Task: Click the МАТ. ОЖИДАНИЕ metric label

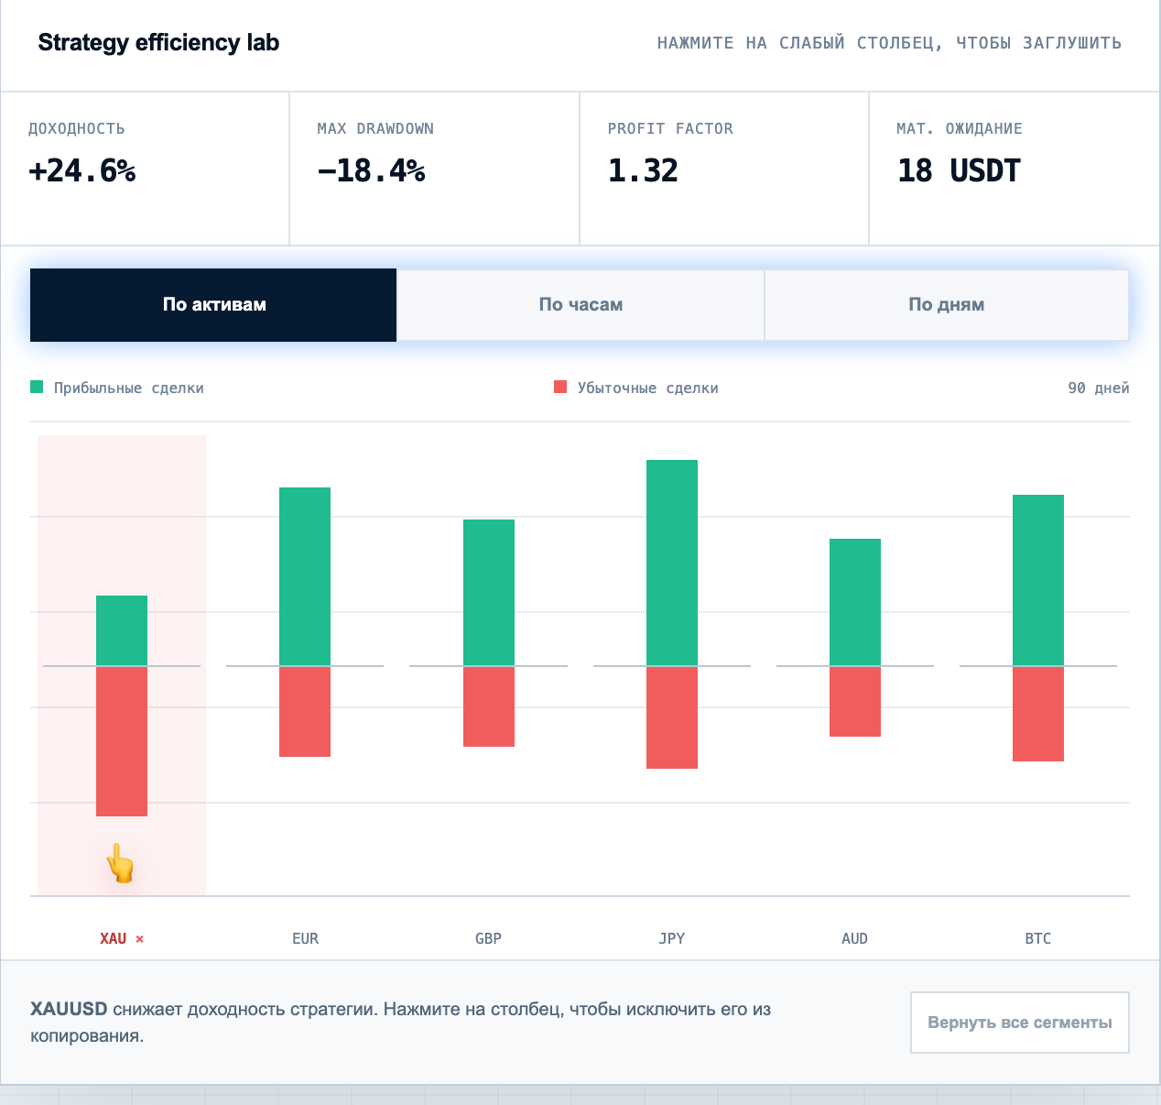Action: pos(960,129)
